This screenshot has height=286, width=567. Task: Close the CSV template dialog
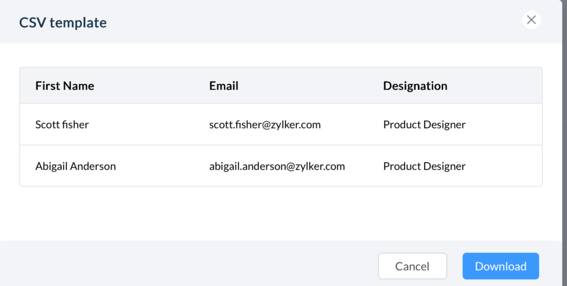(x=531, y=20)
